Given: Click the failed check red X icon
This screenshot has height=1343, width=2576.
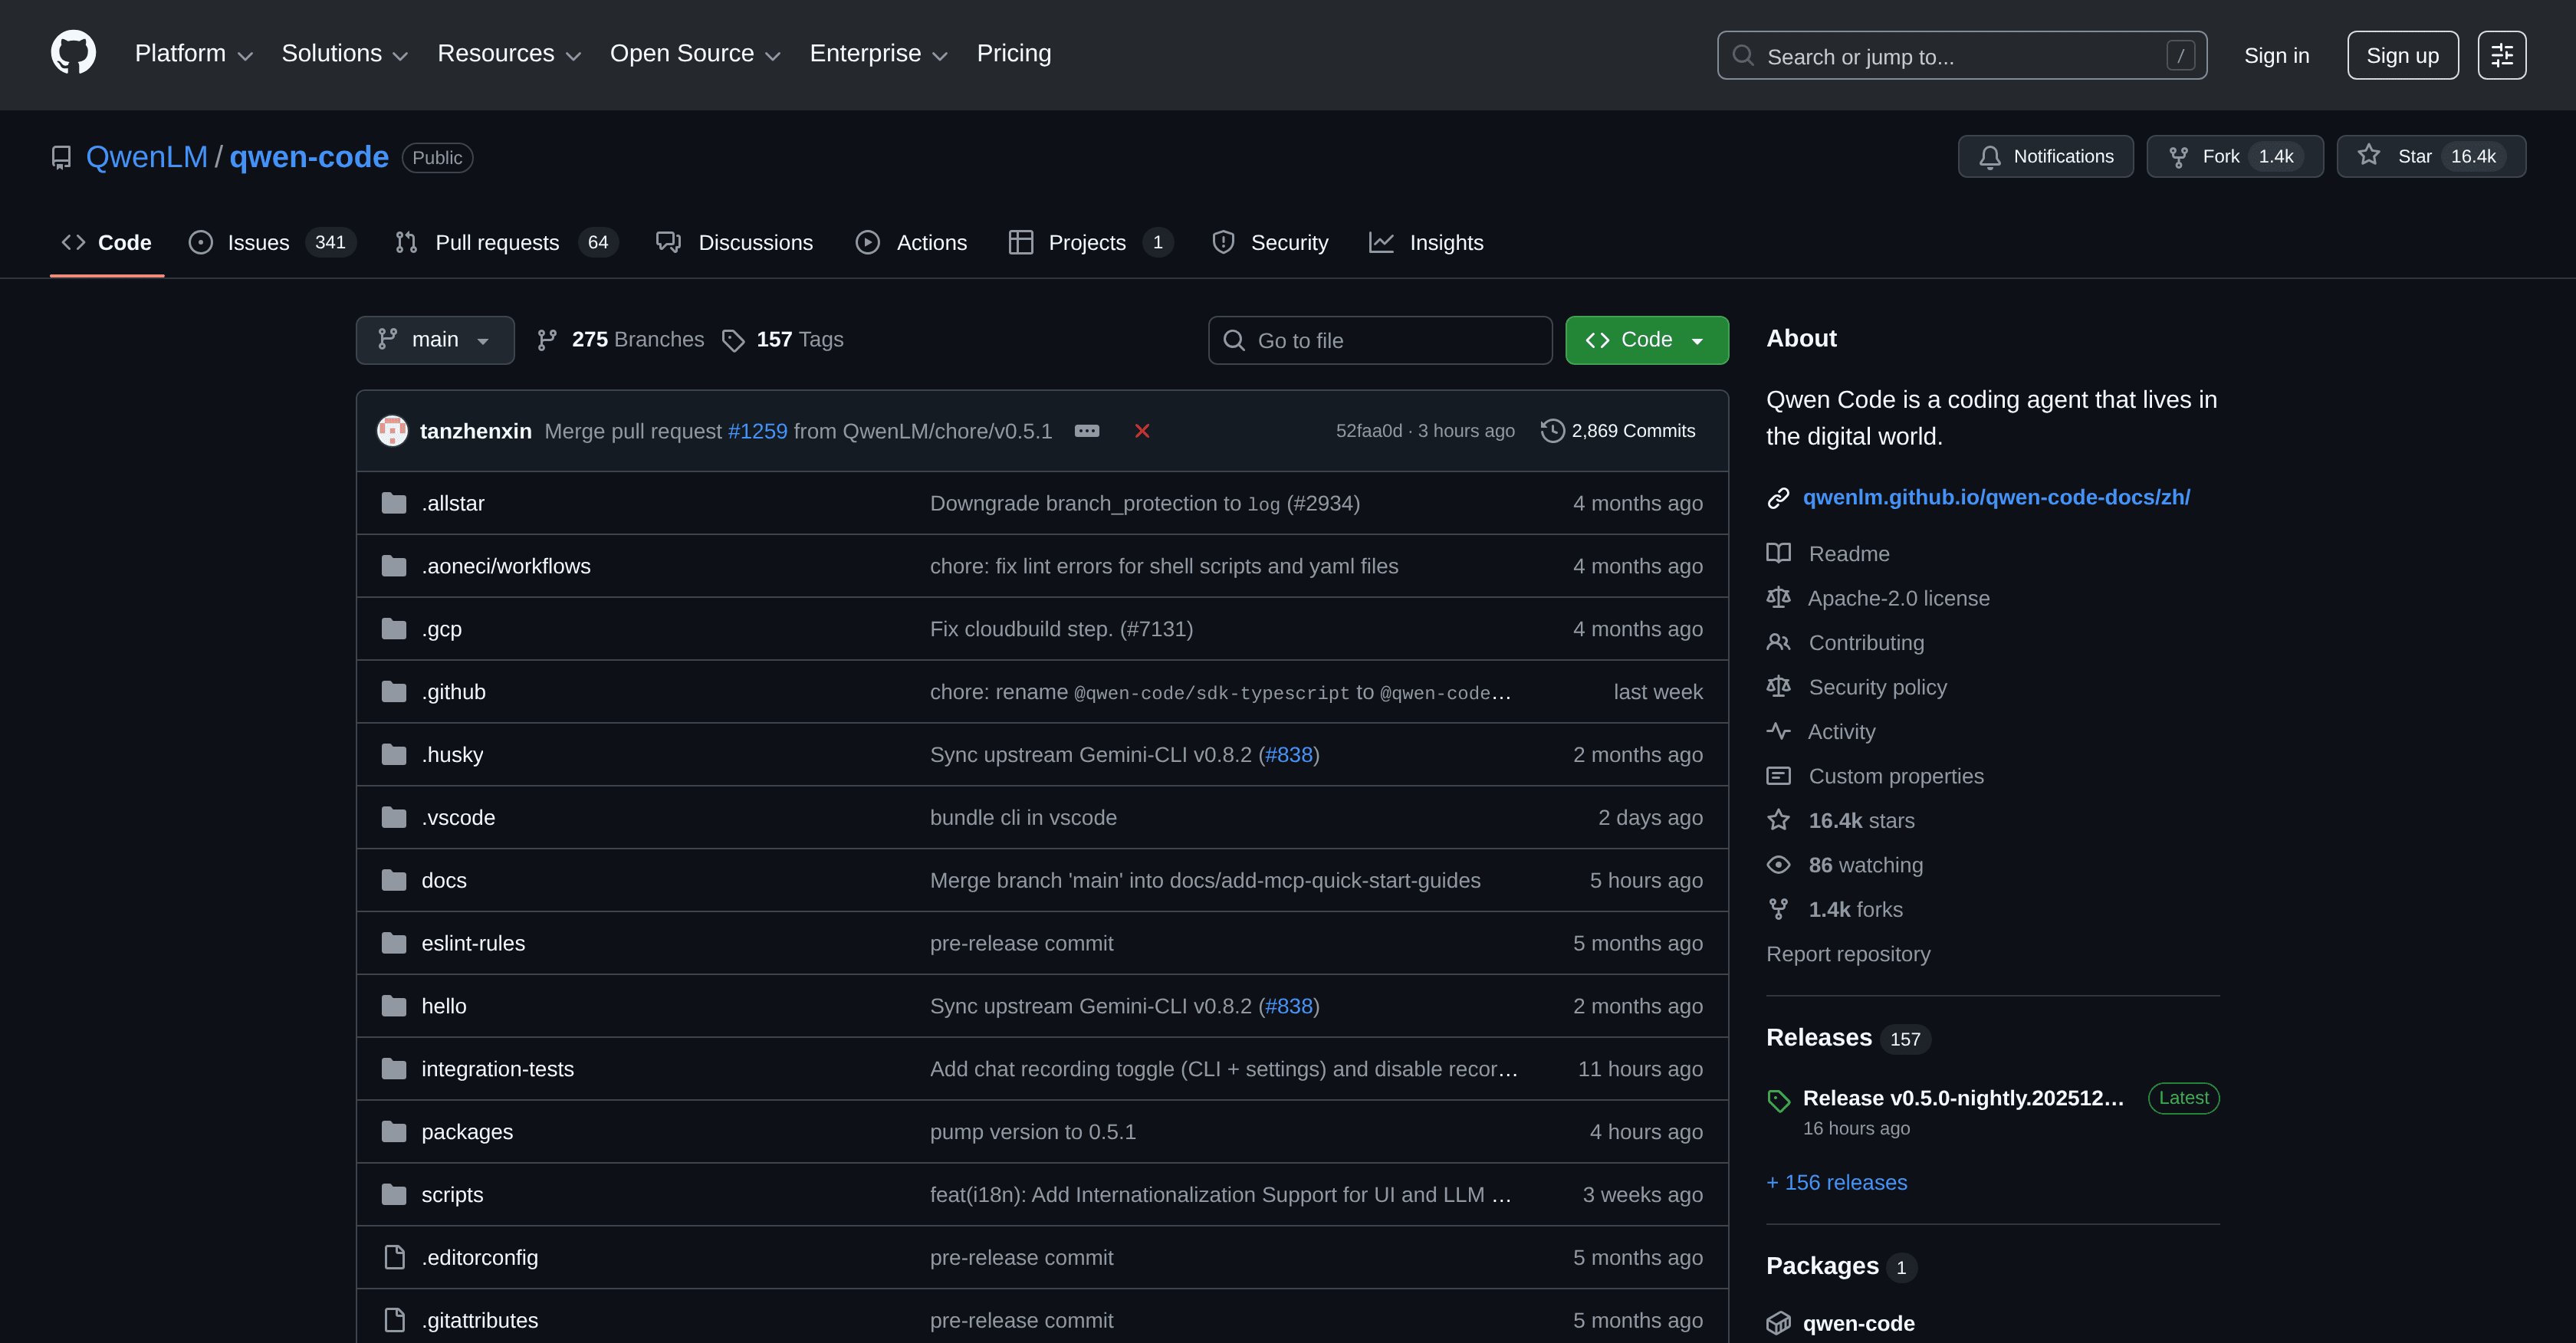Looking at the screenshot, I should [1142, 431].
